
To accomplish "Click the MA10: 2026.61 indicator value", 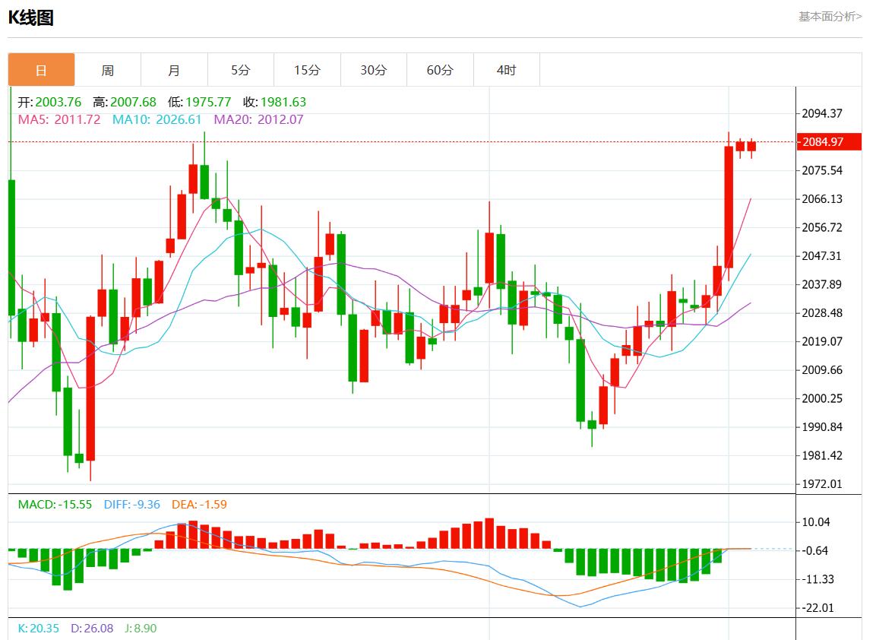I will click(157, 119).
